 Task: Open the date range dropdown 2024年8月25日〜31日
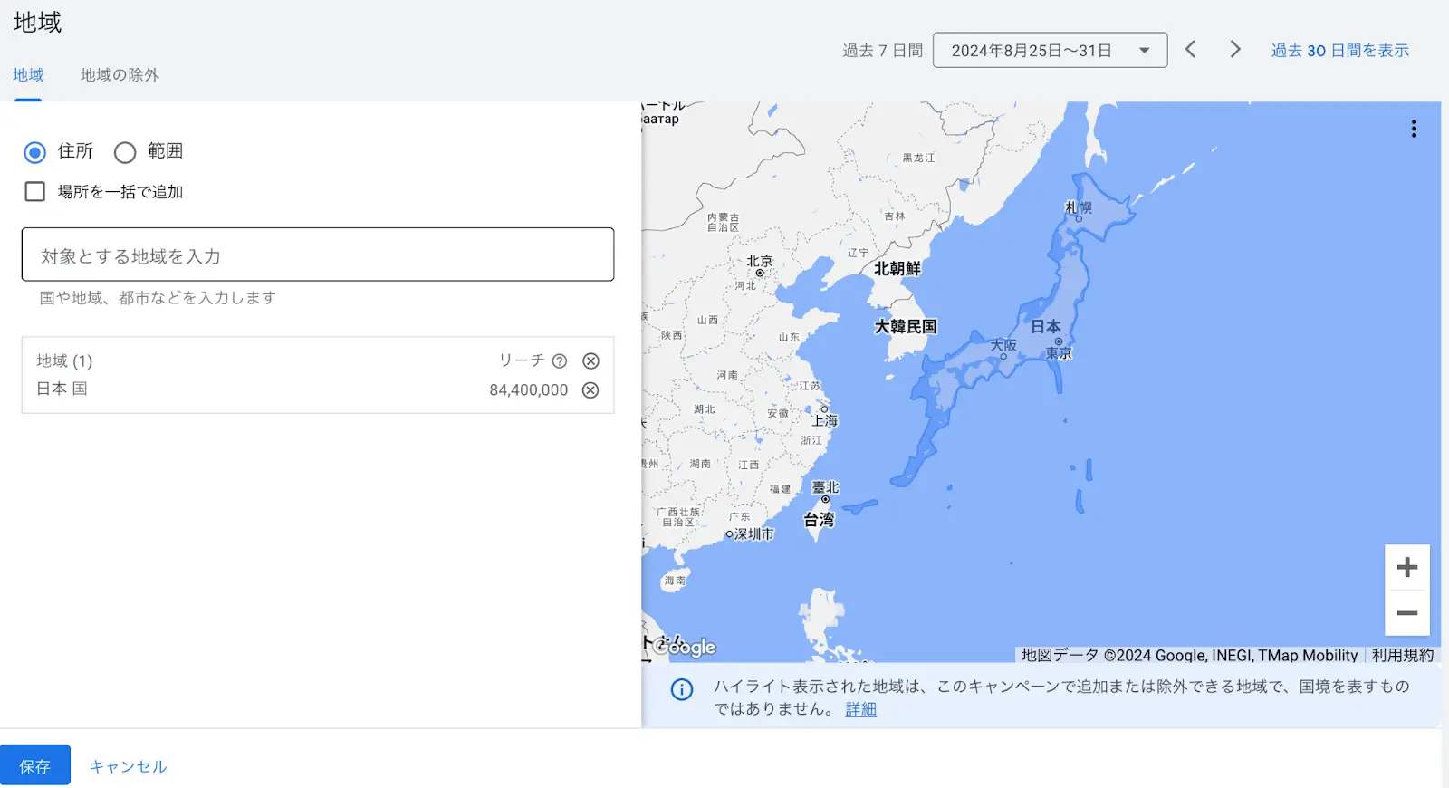(x=1050, y=51)
